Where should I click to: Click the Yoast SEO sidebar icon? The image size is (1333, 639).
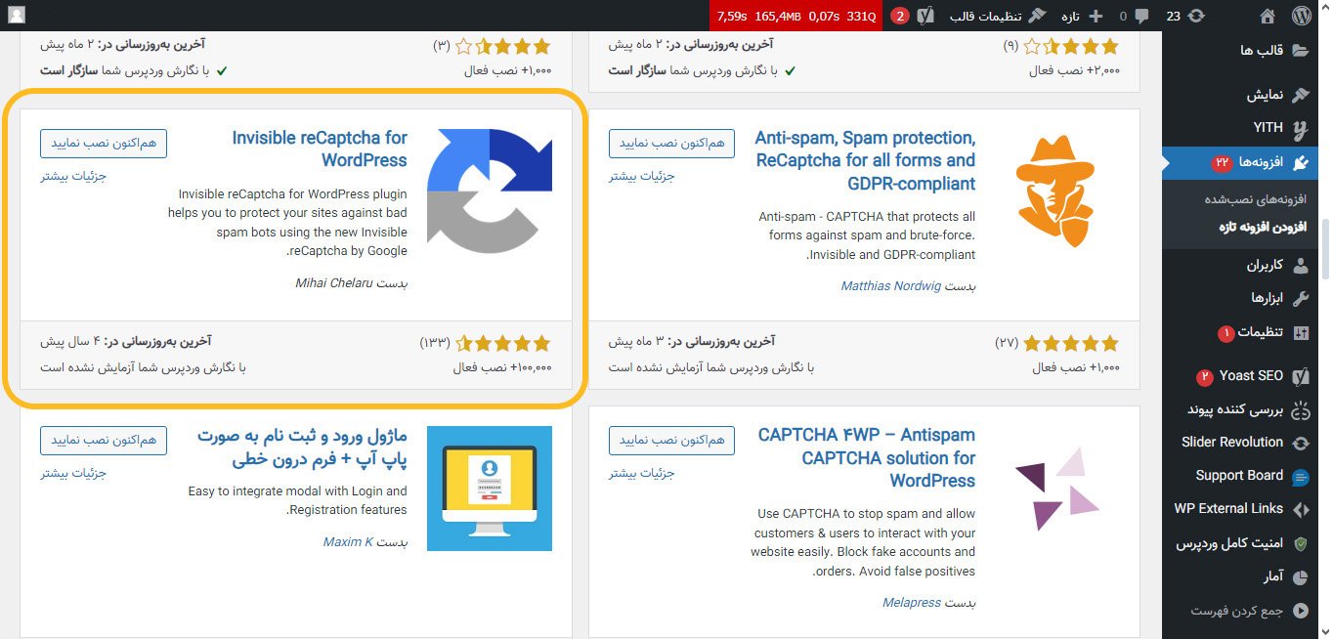1301,376
